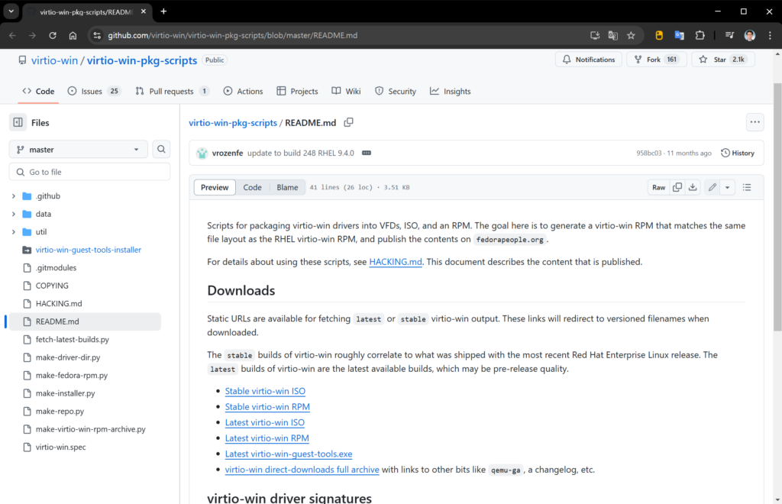This screenshot has height=504, width=782.
Task: Expand the util folder in tree
Action: point(14,232)
